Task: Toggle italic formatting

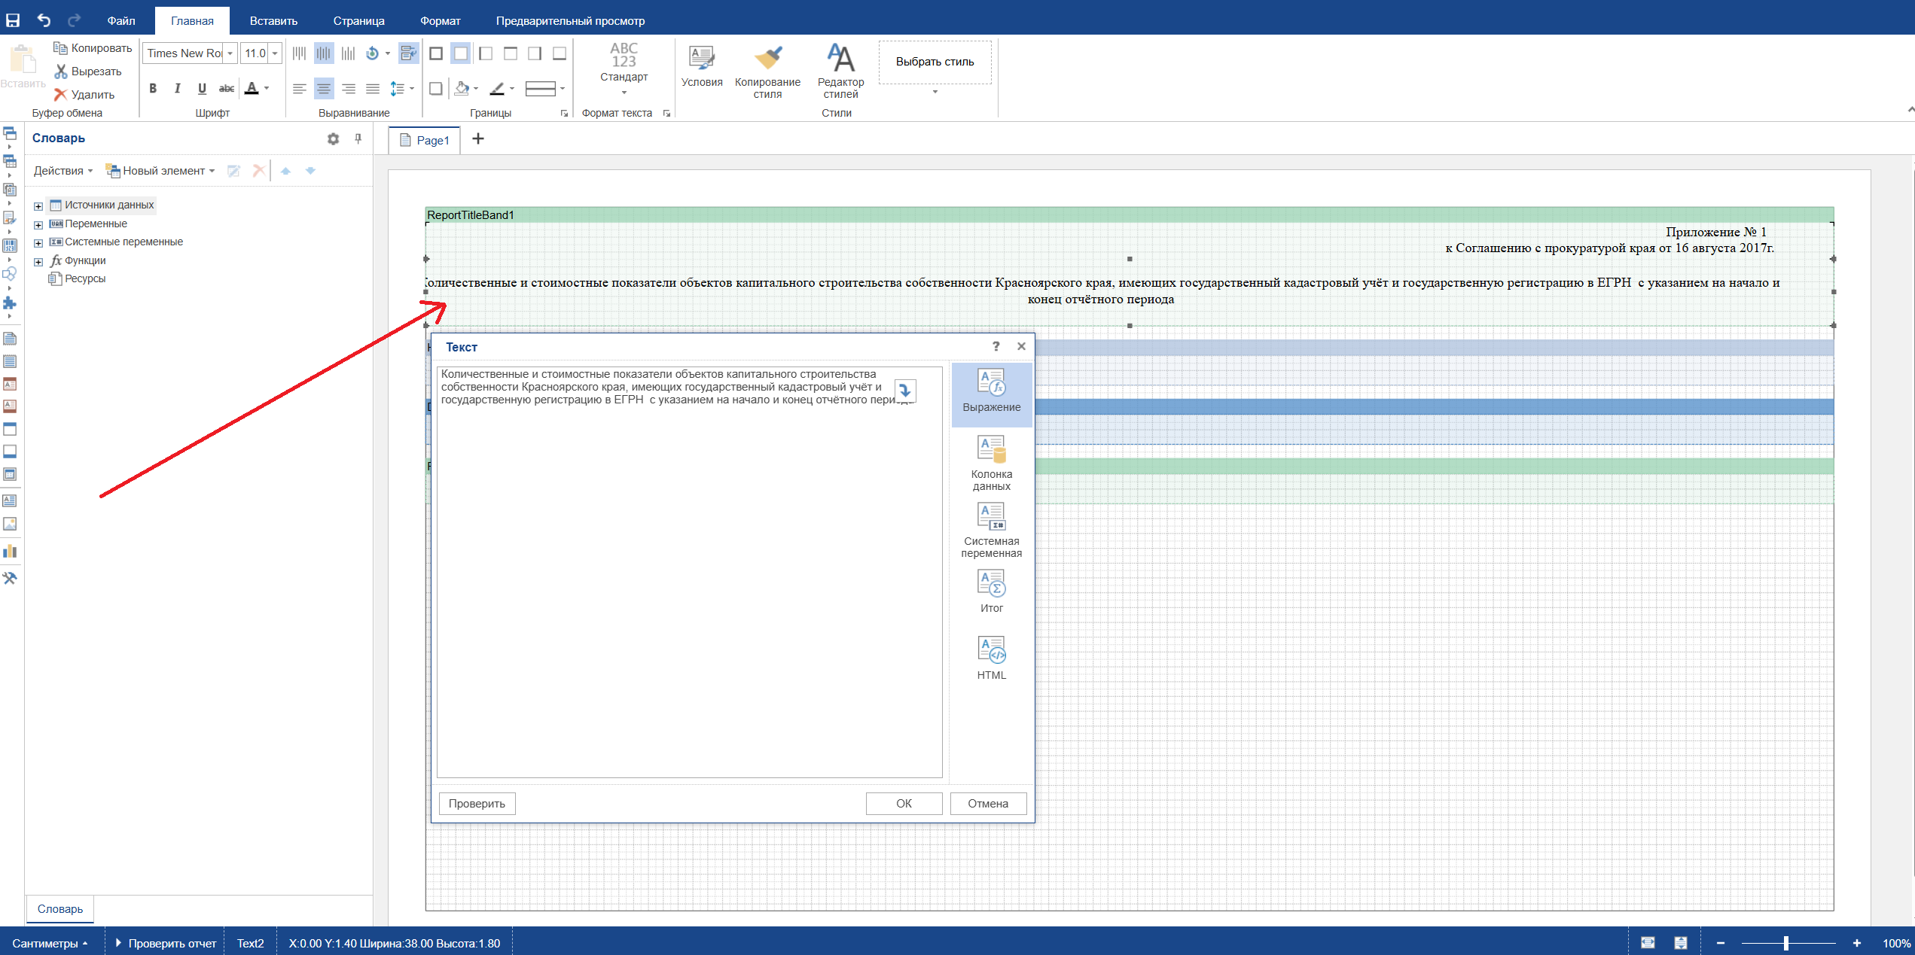Action: 177,89
